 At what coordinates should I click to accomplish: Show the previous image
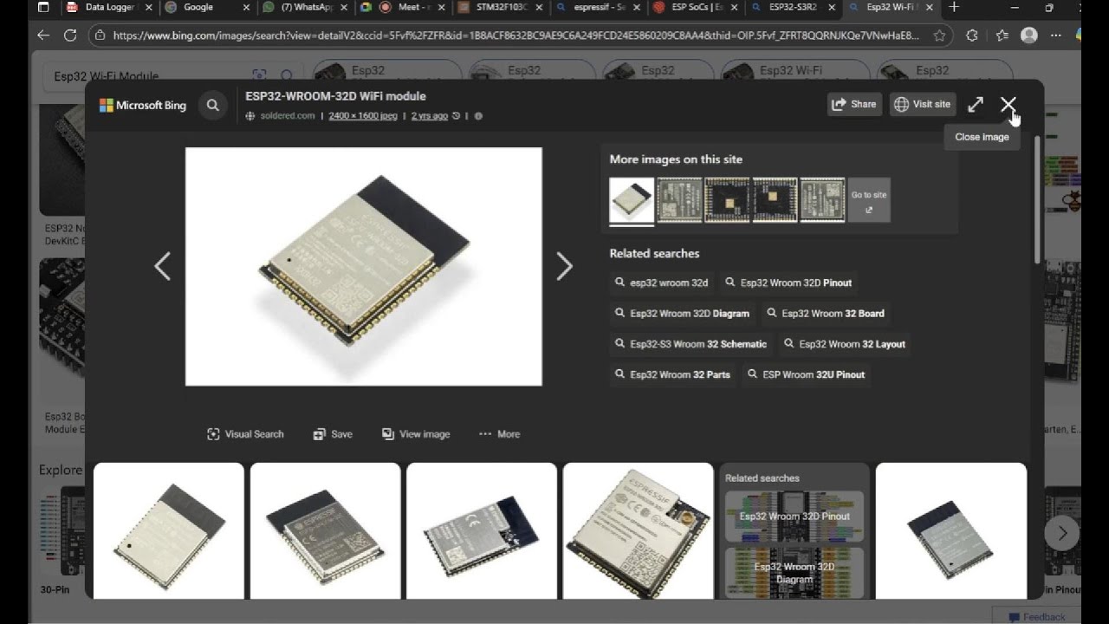pos(162,266)
